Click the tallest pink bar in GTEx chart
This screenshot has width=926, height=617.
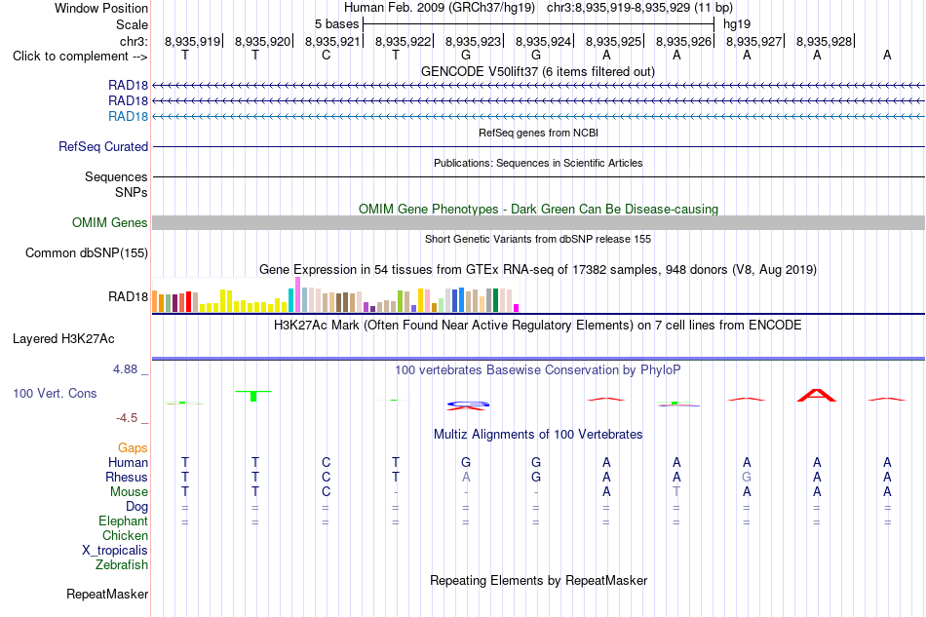(298, 294)
